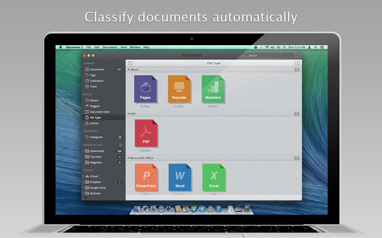Collapse the iWork group
Viewport: 382px width, 238px height.
click(128, 69)
